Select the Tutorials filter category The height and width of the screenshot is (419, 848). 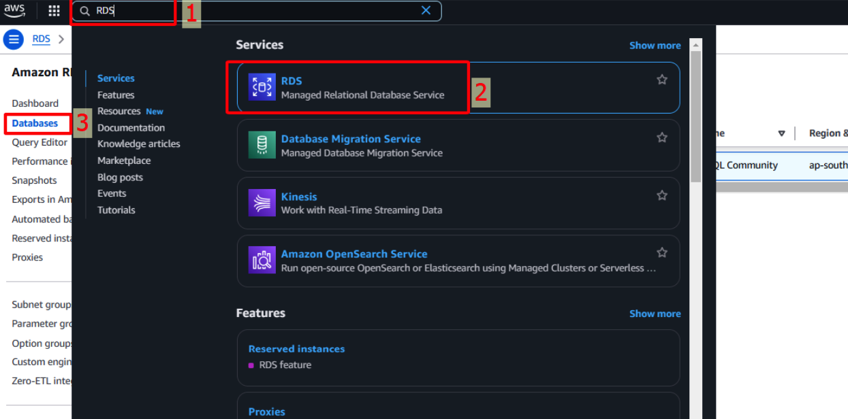(116, 210)
